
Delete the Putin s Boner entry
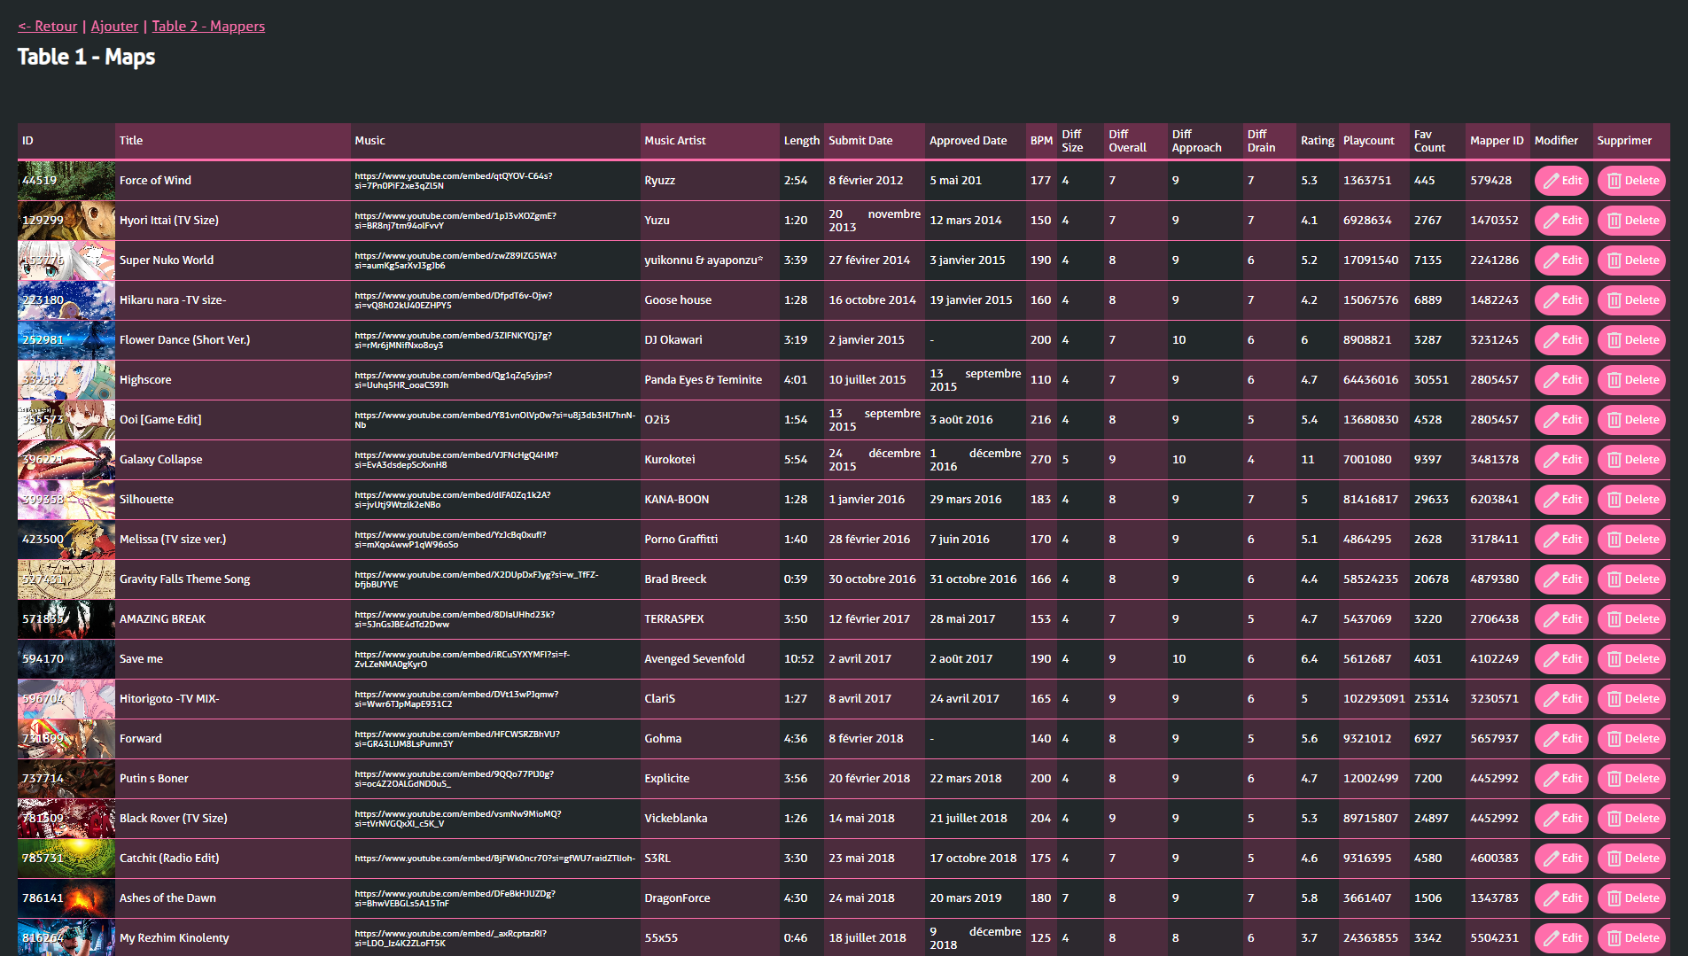tap(1631, 779)
